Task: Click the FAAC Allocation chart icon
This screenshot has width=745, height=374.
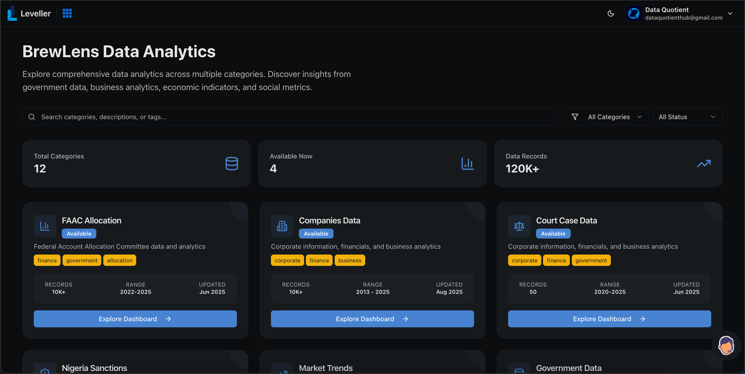Action: pyautogui.click(x=45, y=226)
